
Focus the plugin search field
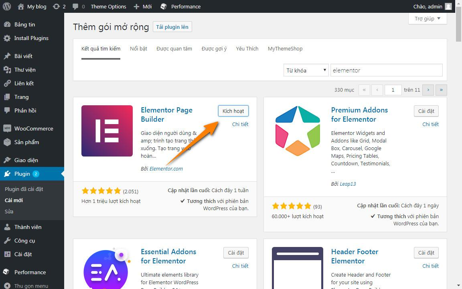point(386,70)
